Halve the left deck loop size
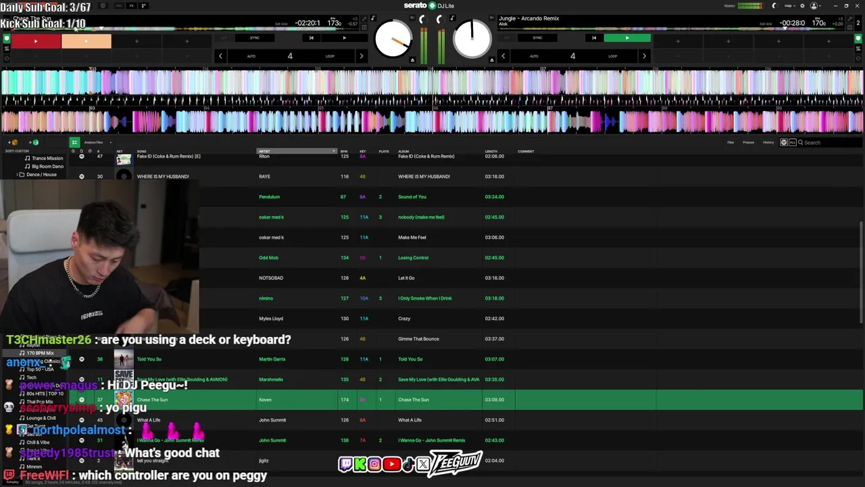Viewport: 865px width, 487px height. [x=220, y=56]
